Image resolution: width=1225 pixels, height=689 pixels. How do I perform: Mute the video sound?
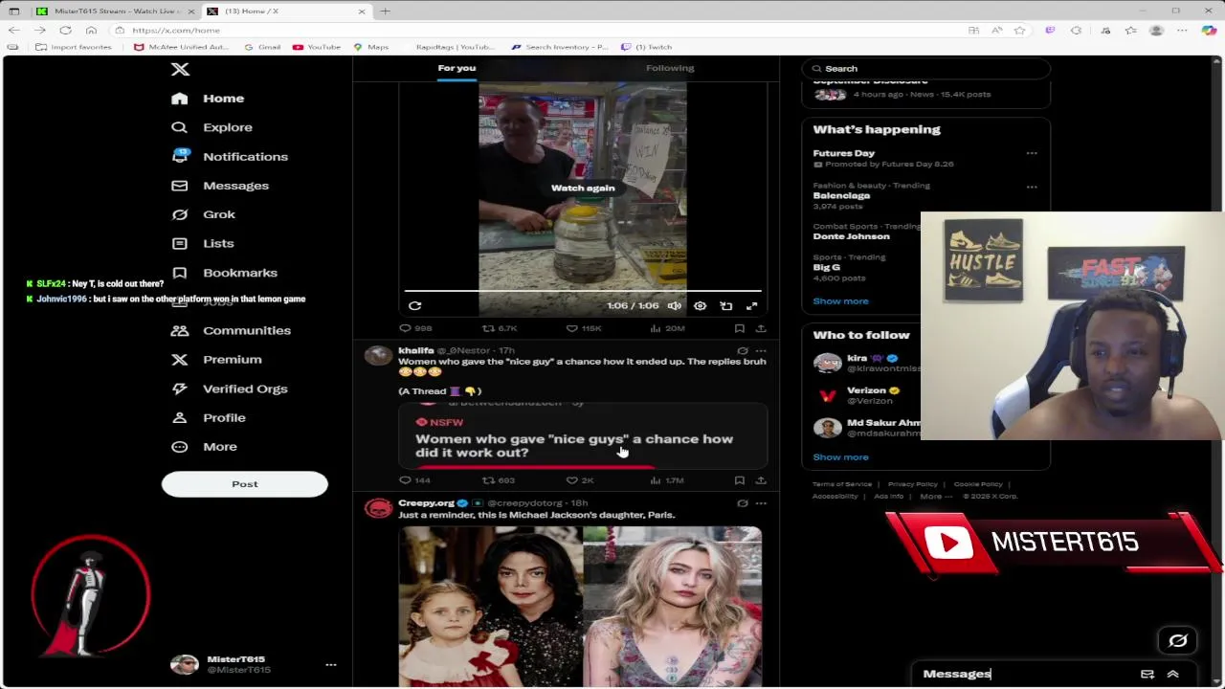(675, 306)
